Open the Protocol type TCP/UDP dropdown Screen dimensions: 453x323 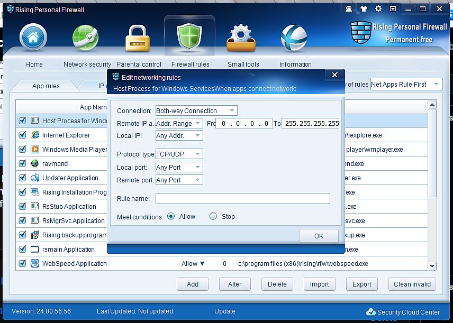pos(179,154)
